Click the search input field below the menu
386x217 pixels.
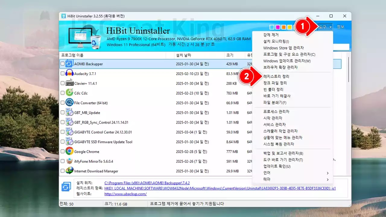point(341,47)
